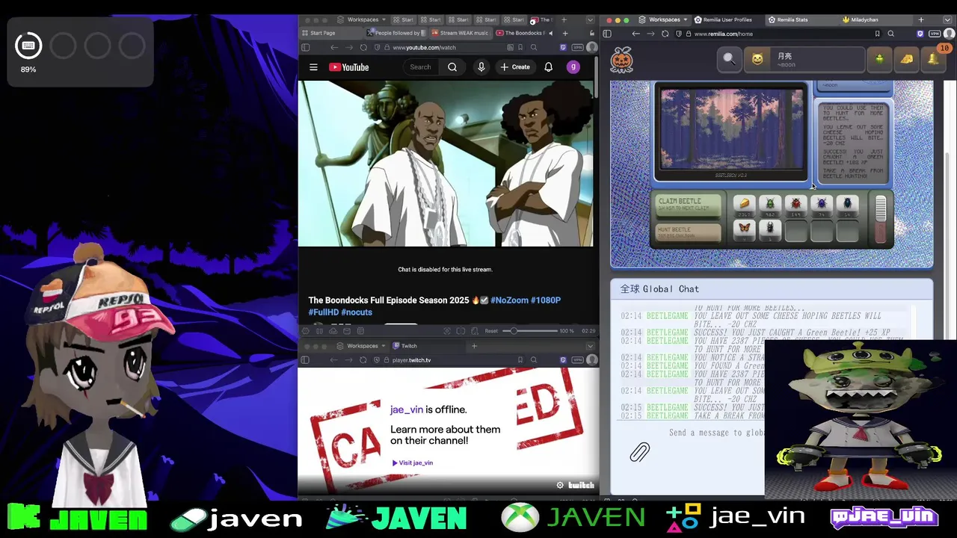This screenshot has height=538, width=957.
Task: Mute the Boondocks tab audio icon
Action: pyautogui.click(x=550, y=33)
